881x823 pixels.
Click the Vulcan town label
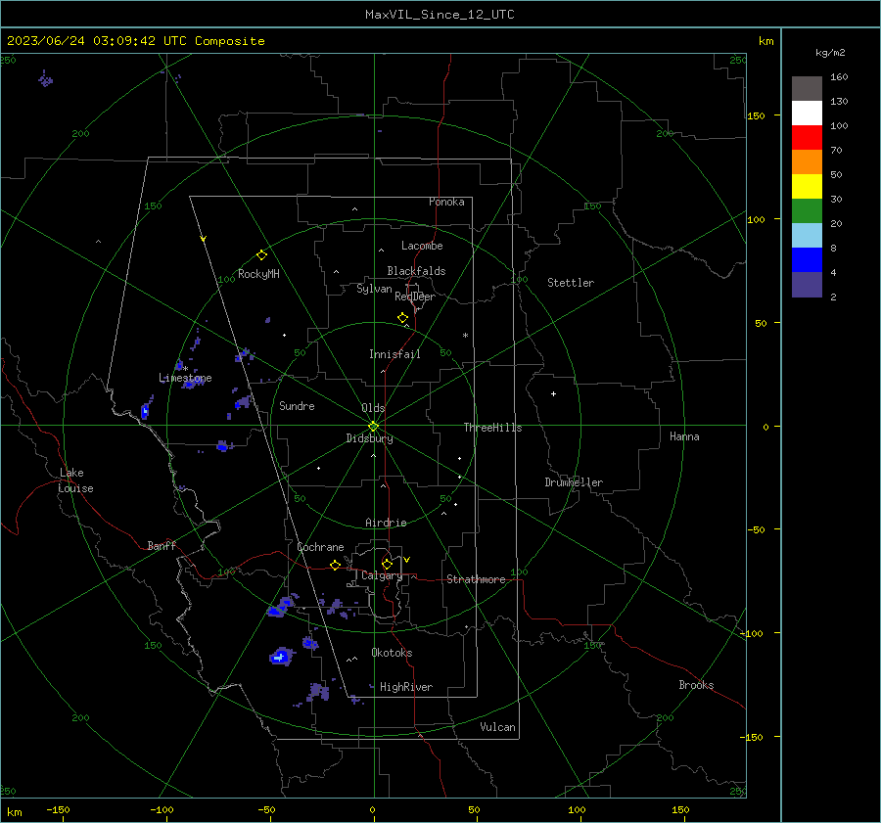[x=497, y=727]
